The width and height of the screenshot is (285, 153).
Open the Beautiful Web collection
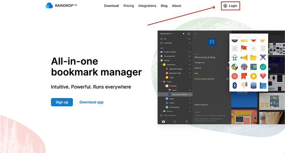(175, 73)
